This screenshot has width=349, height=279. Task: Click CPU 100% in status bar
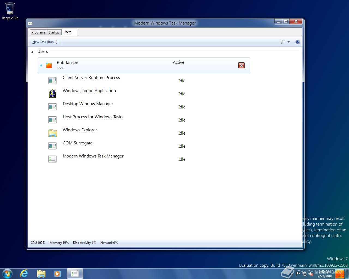coord(38,243)
